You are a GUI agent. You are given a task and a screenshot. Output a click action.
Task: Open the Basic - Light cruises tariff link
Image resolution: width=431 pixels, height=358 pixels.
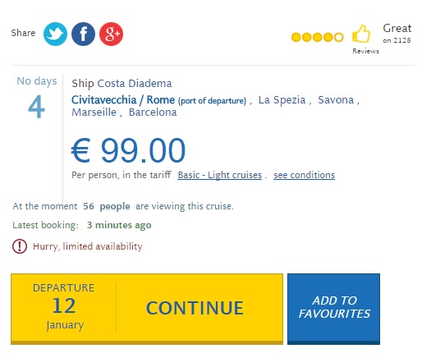[220, 175]
